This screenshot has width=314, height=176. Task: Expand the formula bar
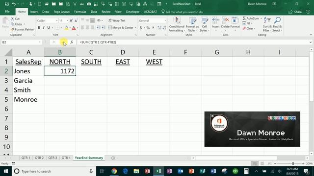coord(311,42)
